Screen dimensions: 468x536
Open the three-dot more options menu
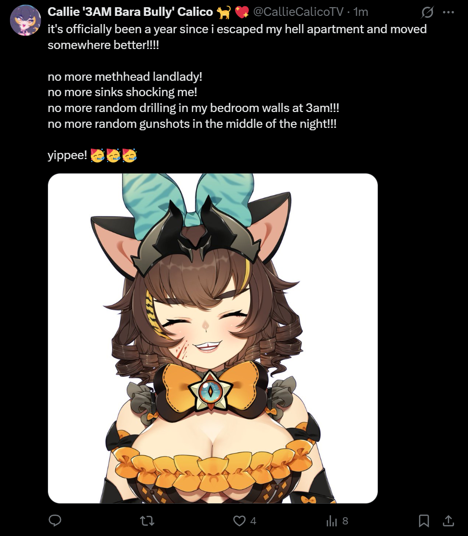(x=448, y=12)
